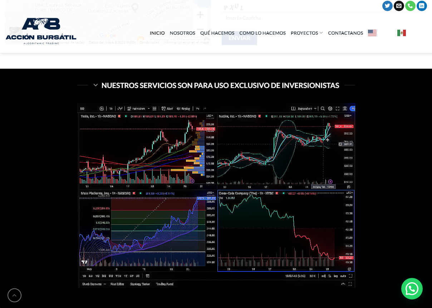Click the green phone call icon
432x308 pixels.
[410, 6]
